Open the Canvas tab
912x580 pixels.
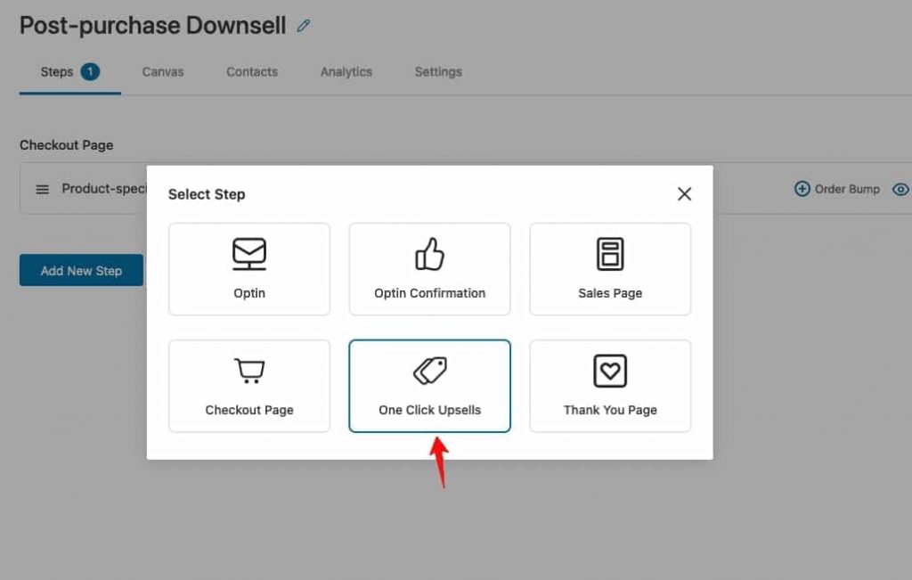[163, 72]
